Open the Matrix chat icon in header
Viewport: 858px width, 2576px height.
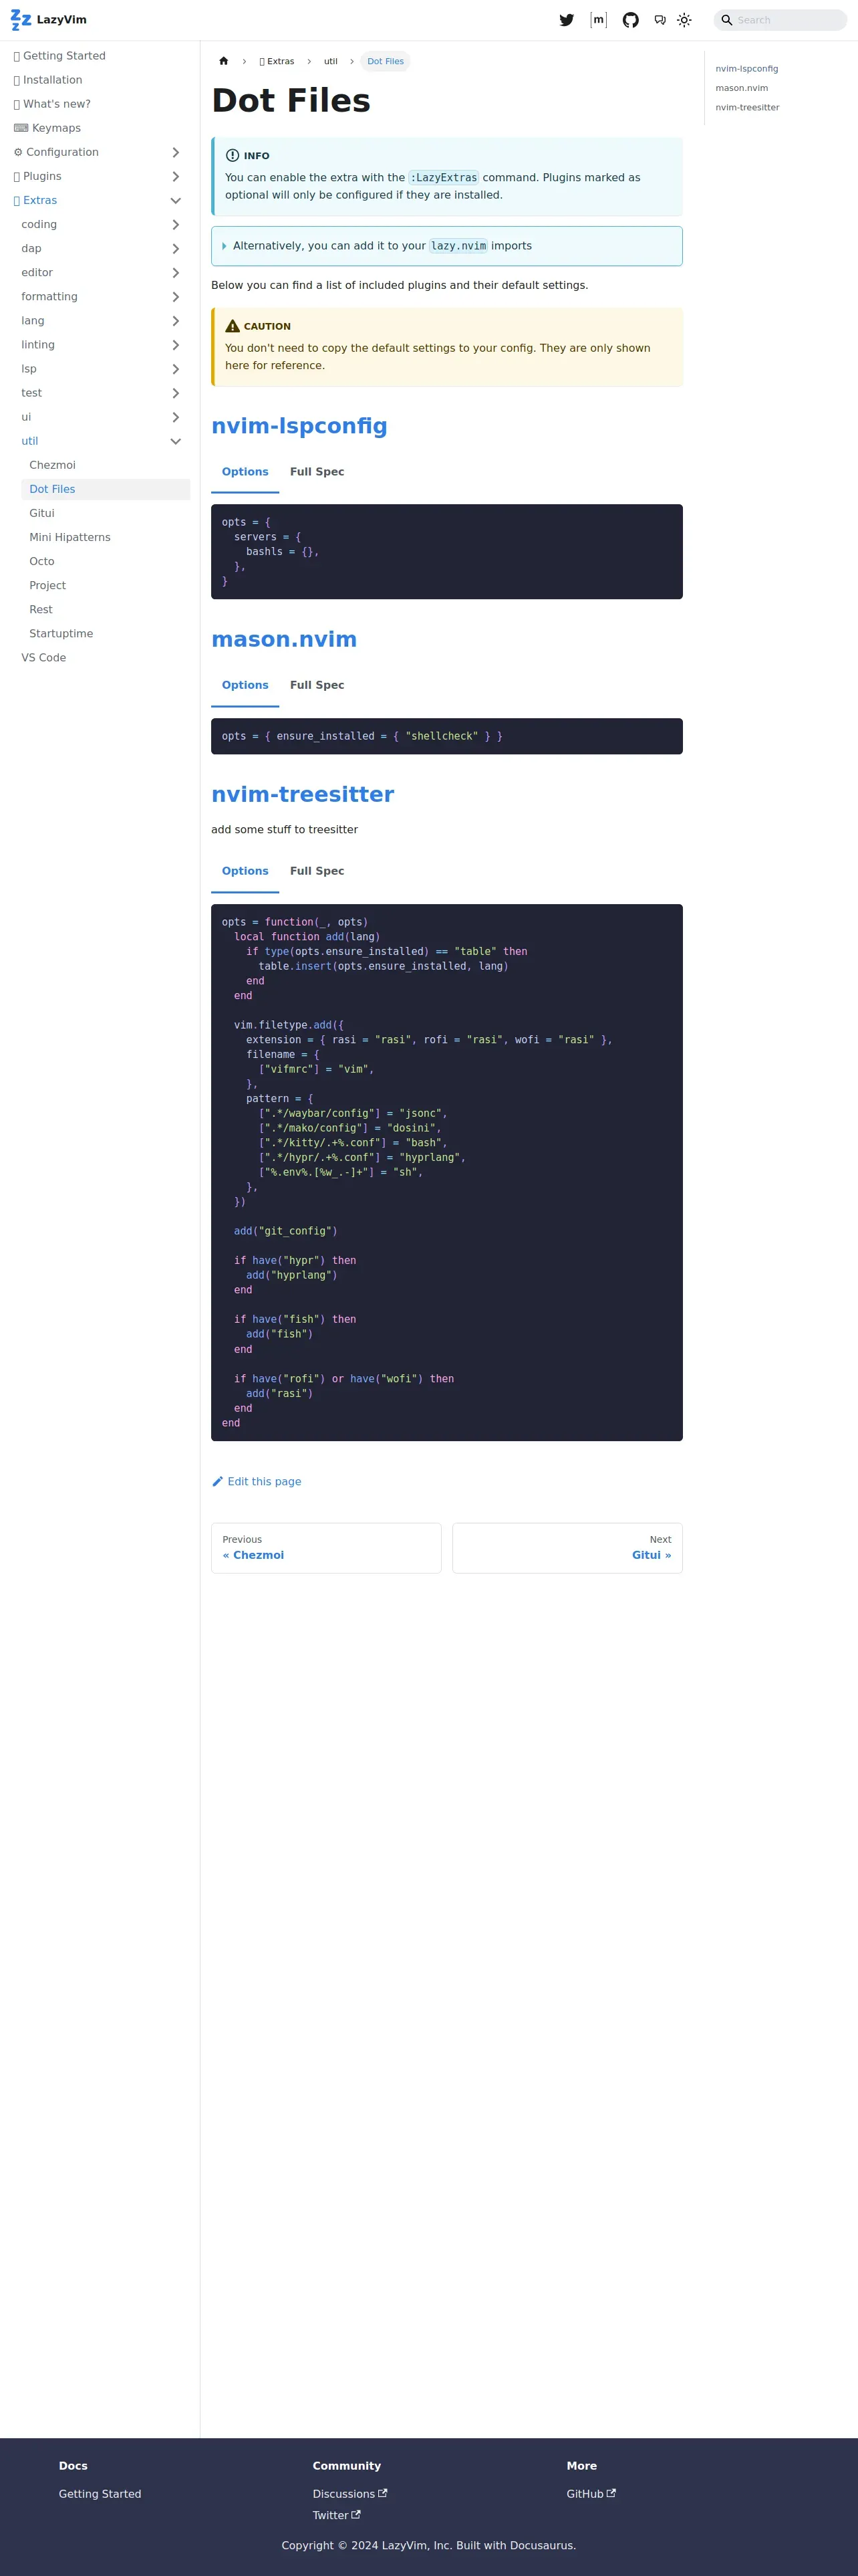[x=598, y=20]
